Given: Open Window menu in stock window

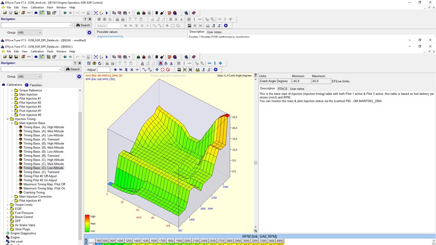Looking at the screenshot, I should pyautogui.click(x=61, y=8).
